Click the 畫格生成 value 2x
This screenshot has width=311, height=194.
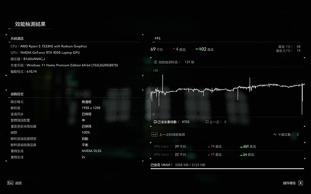[83, 157]
